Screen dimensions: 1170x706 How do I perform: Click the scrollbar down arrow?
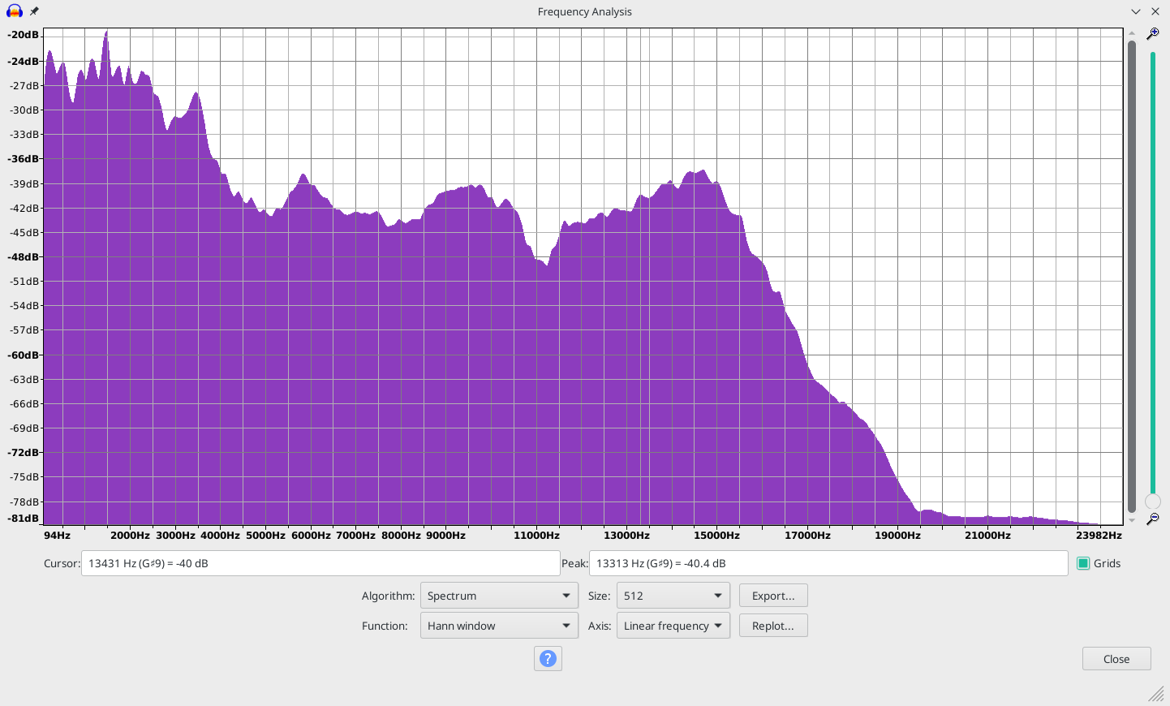[1131, 520]
